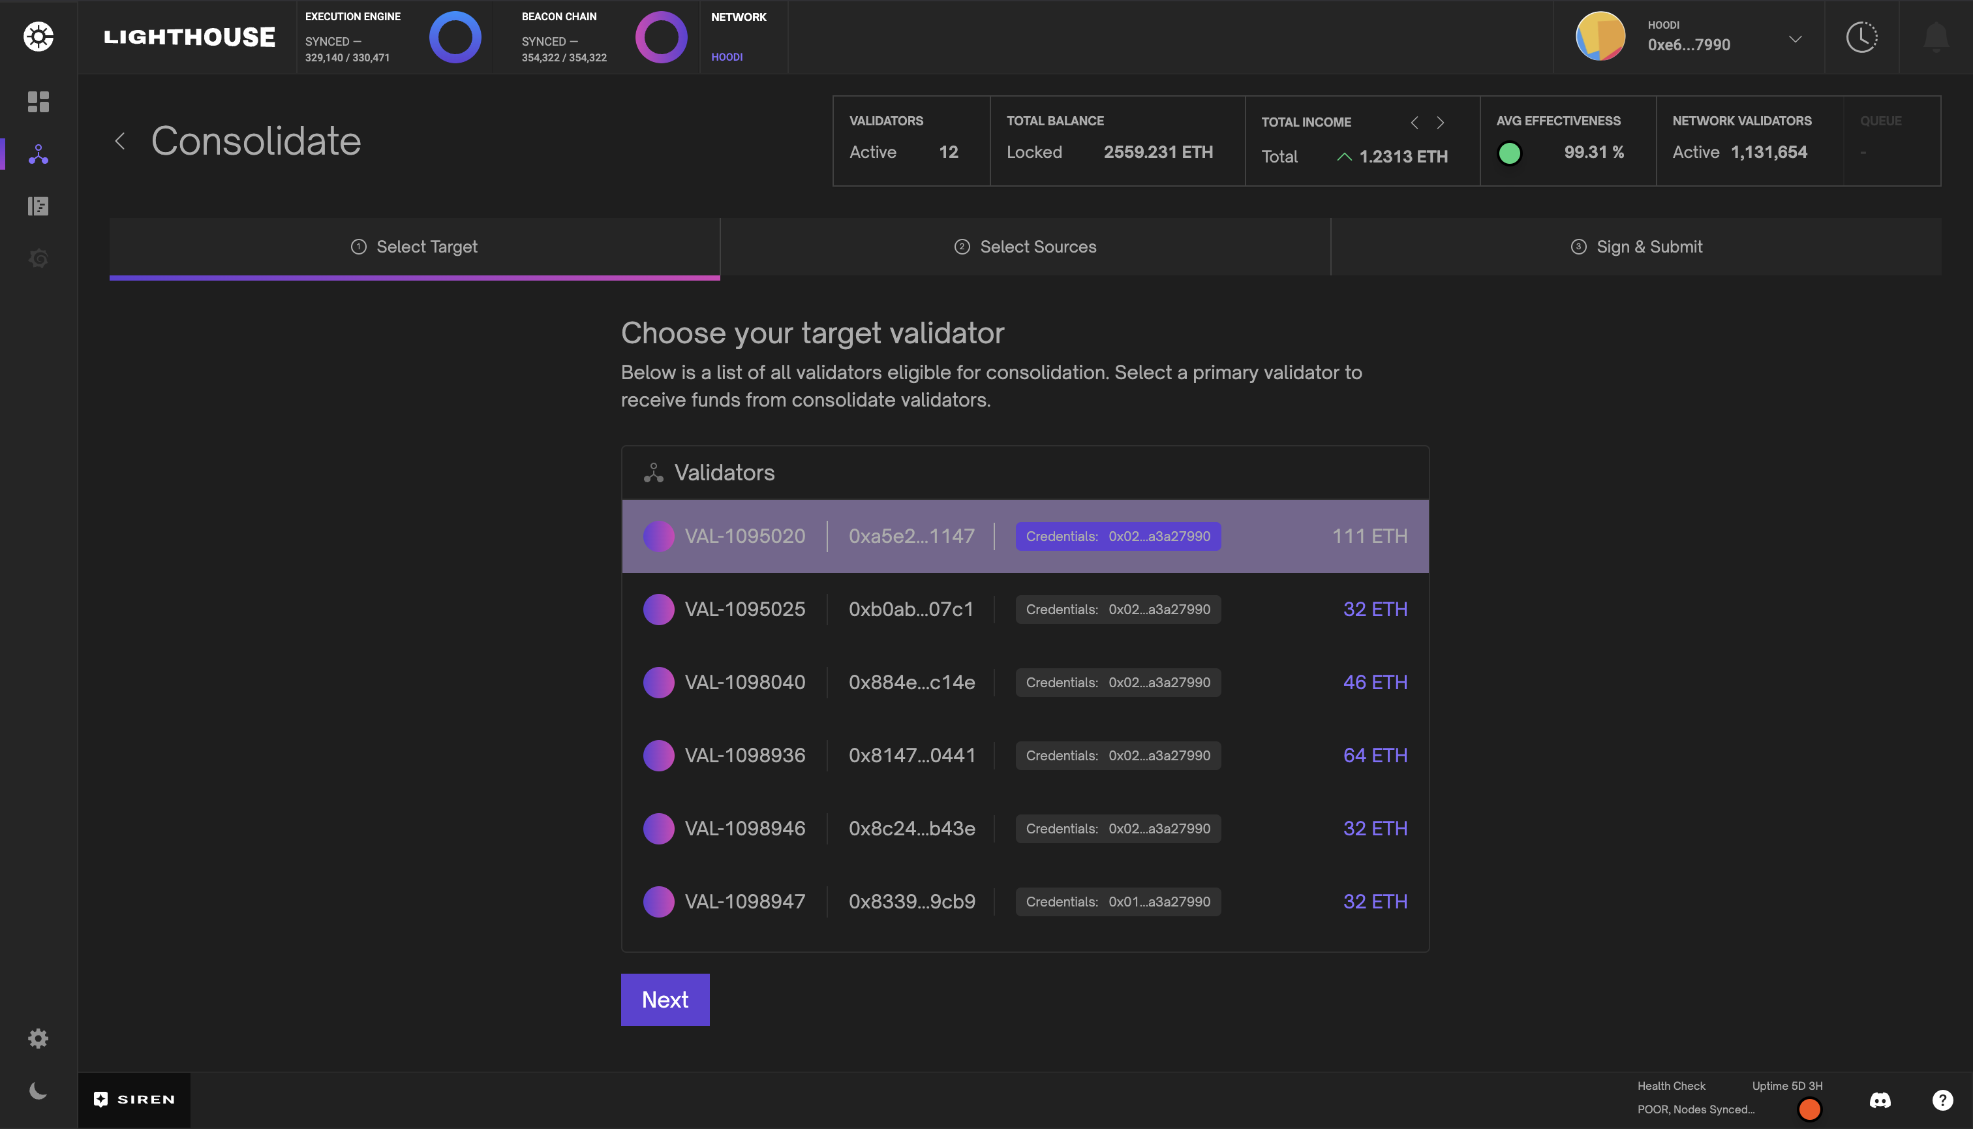Click the Next button

click(664, 1000)
